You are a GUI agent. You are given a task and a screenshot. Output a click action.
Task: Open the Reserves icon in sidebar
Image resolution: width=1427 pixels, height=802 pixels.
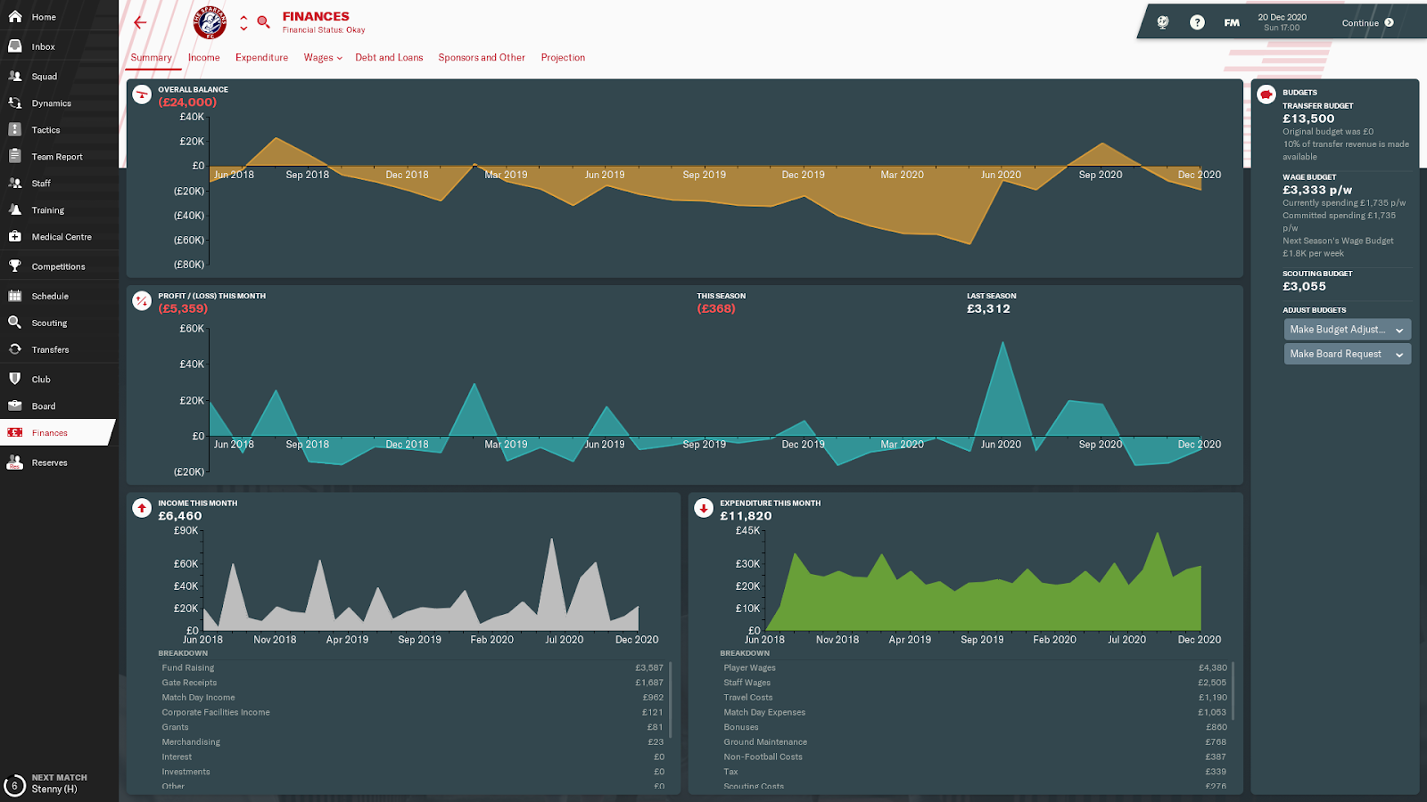tap(15, 462)
